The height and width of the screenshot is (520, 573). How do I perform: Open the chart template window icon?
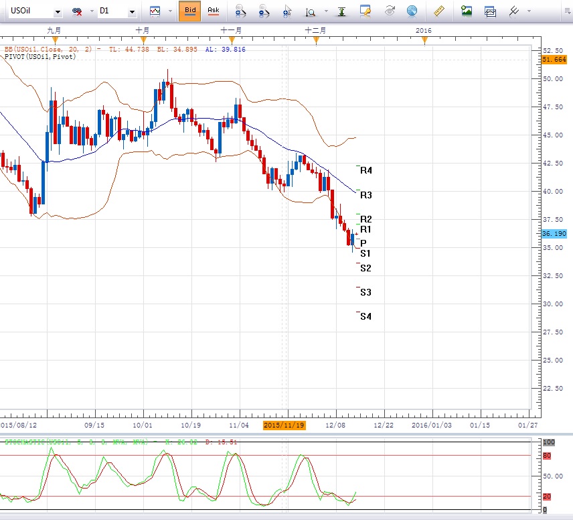tap(491, 11)
